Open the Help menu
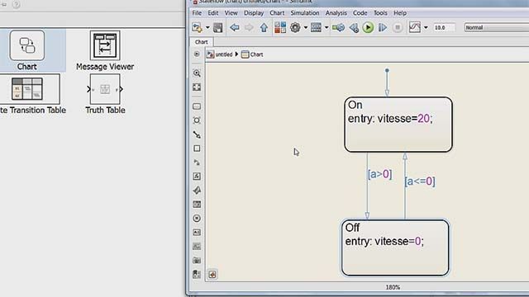This screenshot has width=529, height=297. coord(400,13)
